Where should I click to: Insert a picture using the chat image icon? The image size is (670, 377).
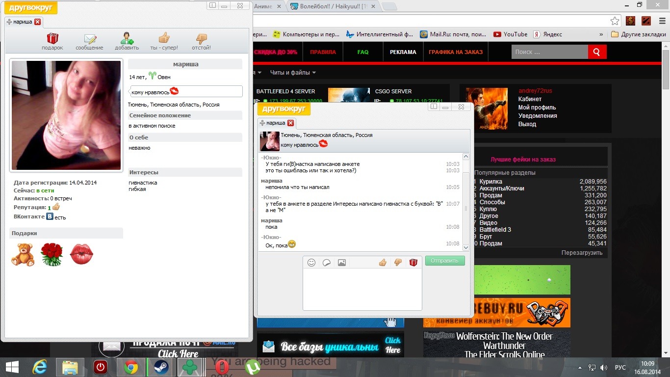tap(342, 263)
